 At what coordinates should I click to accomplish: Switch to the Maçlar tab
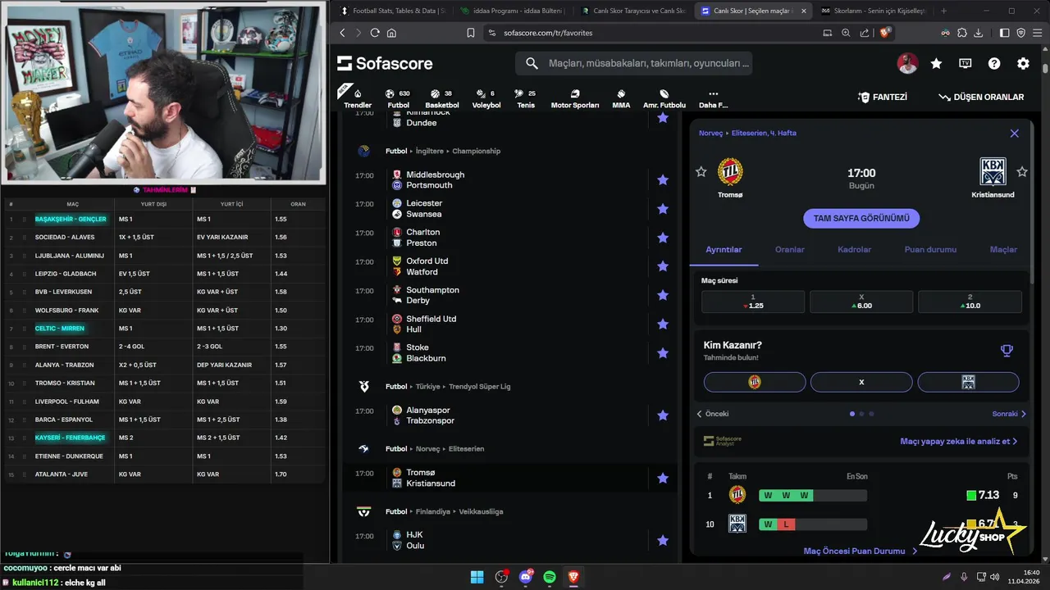coord(1003,249)
